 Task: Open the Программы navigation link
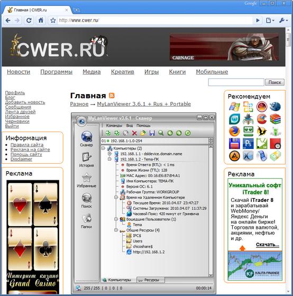tap(56, 72)
